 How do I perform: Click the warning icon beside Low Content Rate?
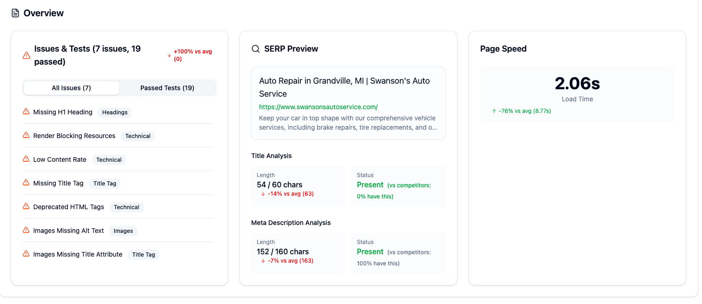point(26,159)
